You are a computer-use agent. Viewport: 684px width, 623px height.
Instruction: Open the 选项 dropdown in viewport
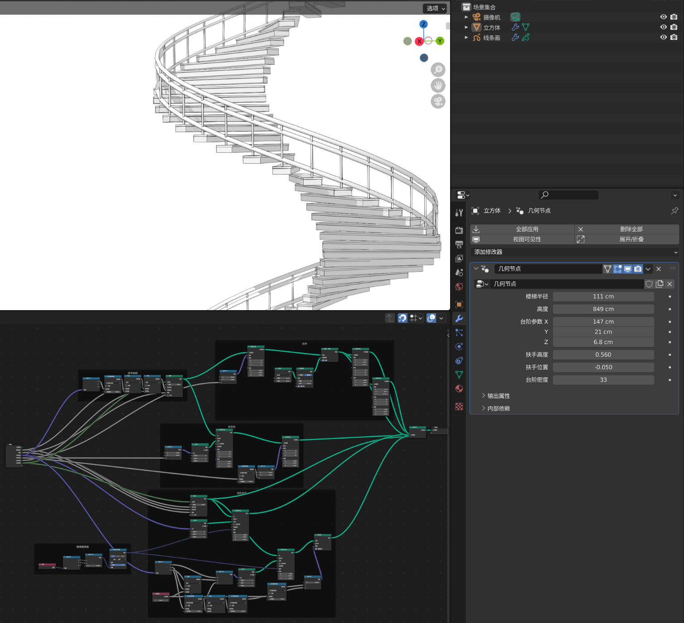point(436,8)
